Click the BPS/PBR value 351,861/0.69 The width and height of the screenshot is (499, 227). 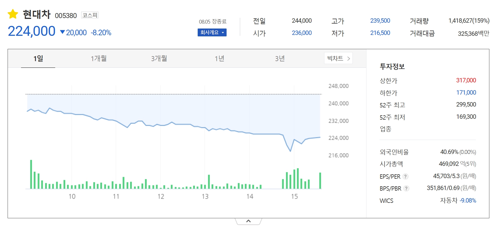click(x=443, y=188)
